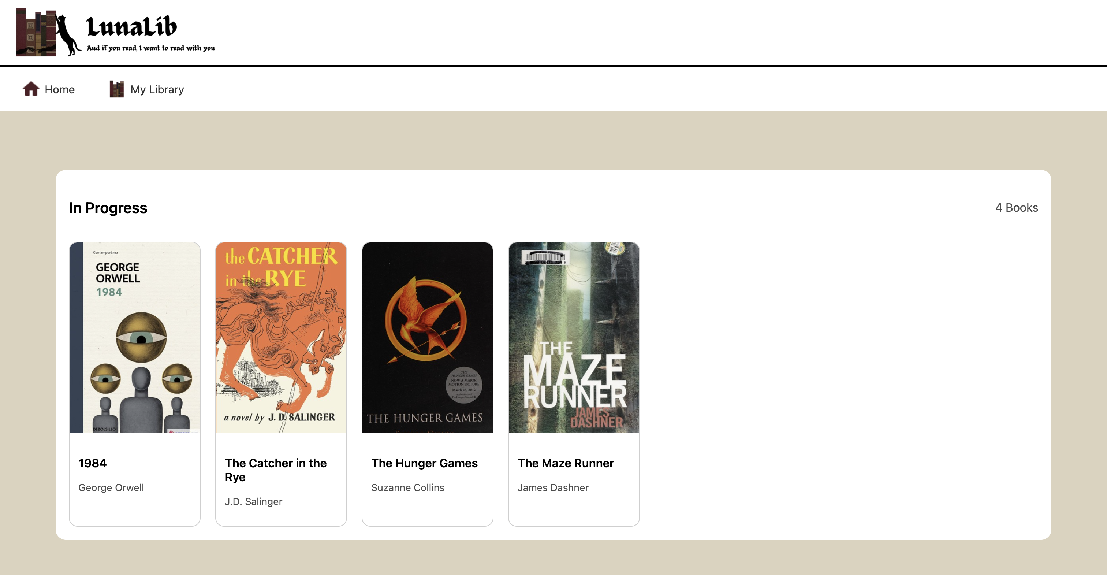1107x575 pixels.
Task: Select author J.D. Salinger
Action: [254, 501]
